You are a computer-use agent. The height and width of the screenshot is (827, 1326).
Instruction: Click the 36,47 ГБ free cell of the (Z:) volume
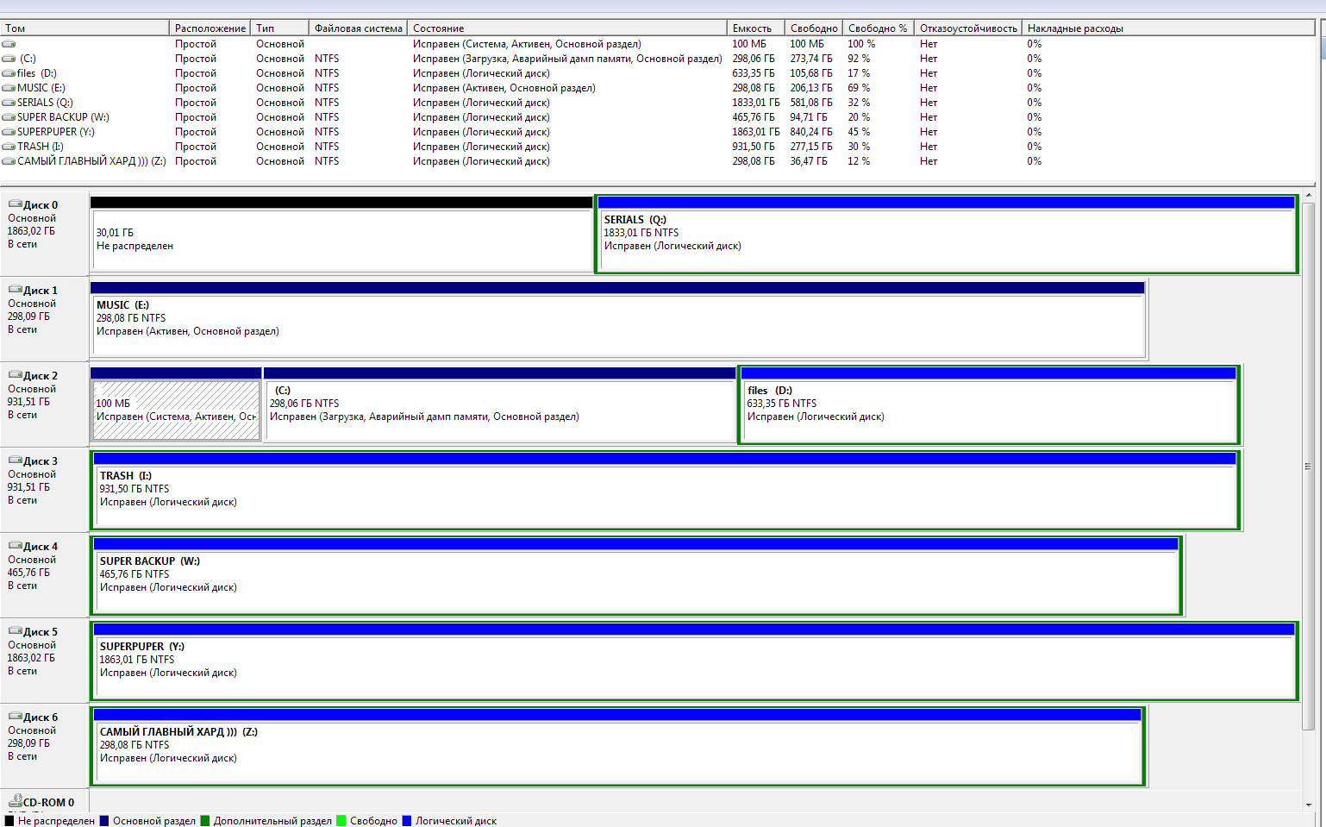pyautogui.click(x=809, y=161)
